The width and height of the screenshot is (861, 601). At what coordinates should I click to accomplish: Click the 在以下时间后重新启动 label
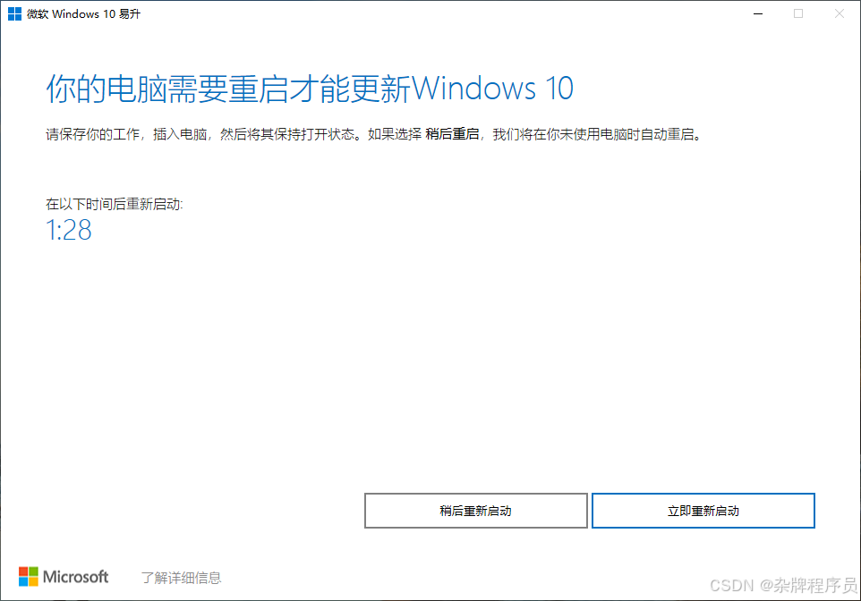[115, 204]
